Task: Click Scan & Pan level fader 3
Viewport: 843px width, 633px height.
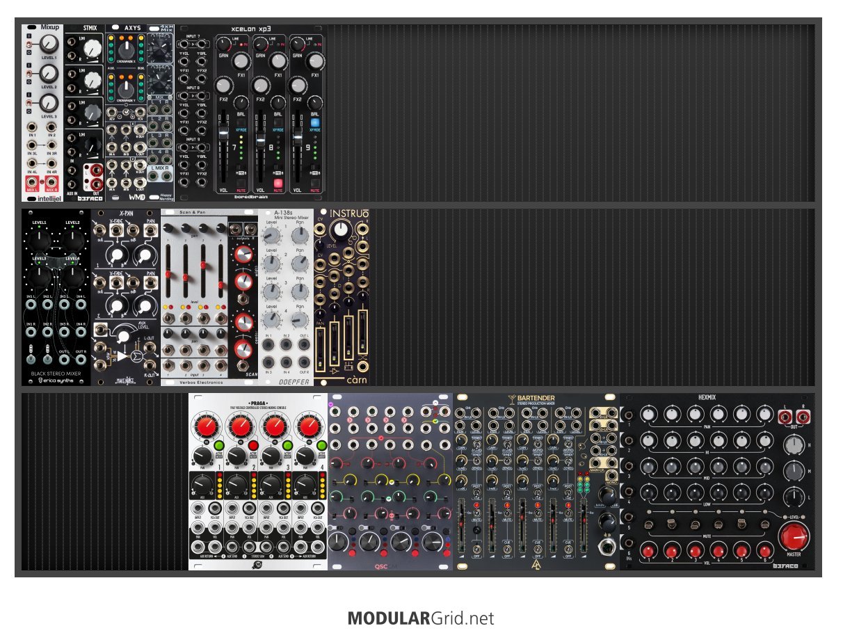Action: 203,265
